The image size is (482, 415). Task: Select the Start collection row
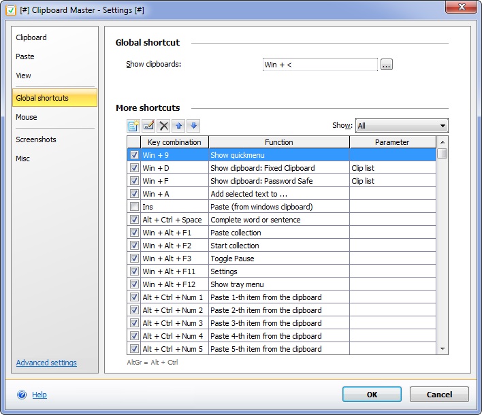click(x=282, y=245)
